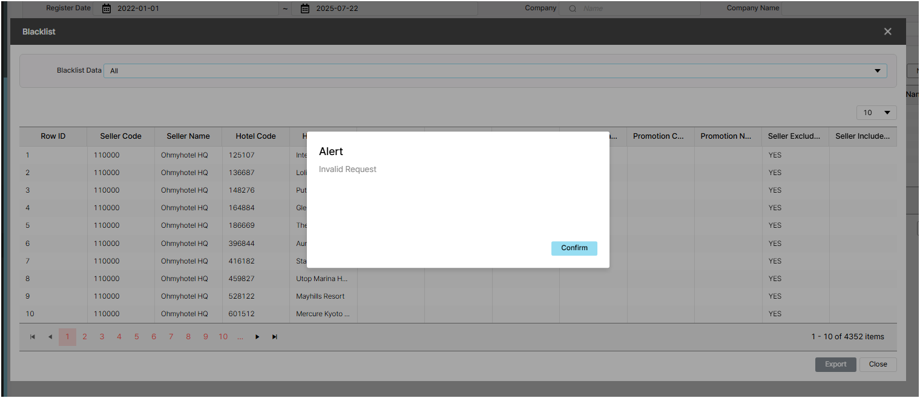Go to next page arrow icon
This screenshot has width=920, height=398.
pos(257,337)
